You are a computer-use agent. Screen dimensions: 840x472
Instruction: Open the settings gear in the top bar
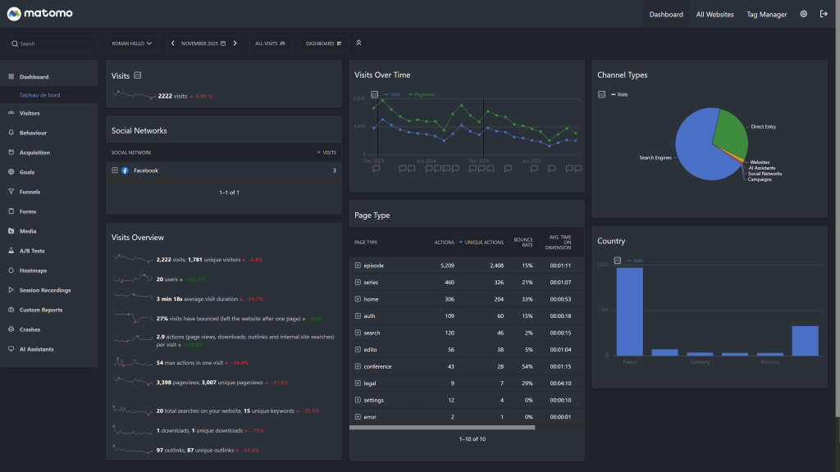803,14
